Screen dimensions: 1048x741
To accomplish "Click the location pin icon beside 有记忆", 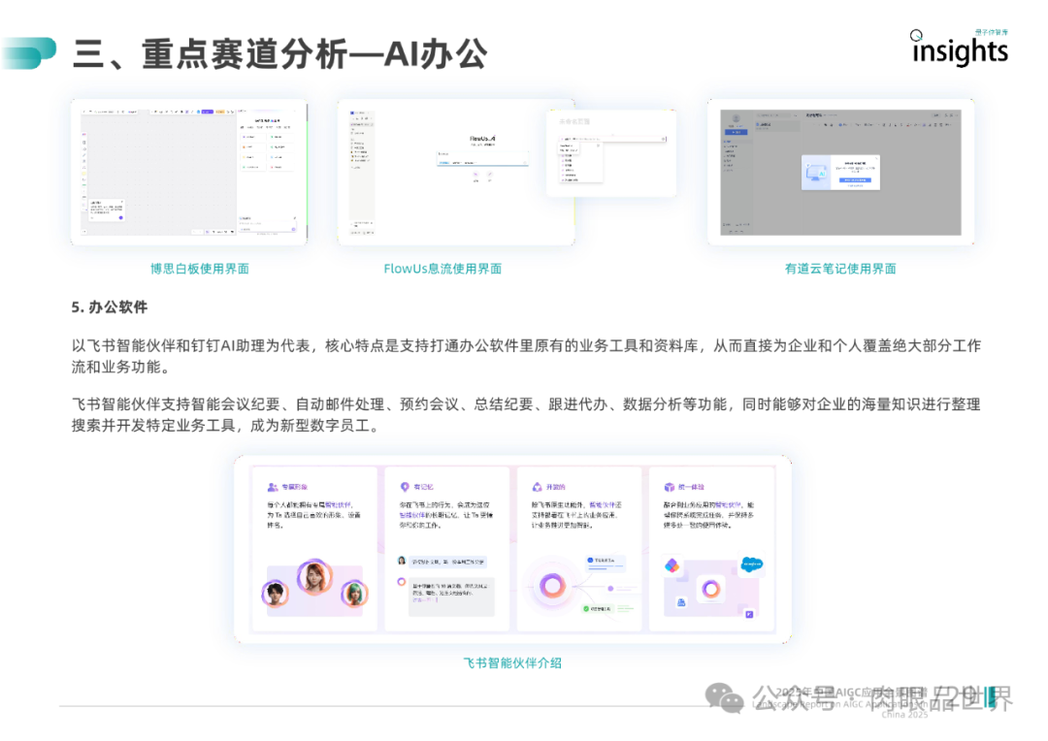I will point(405,487).
